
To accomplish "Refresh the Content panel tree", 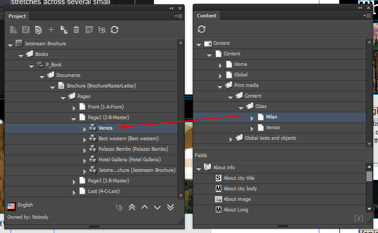I will point(202,29).
